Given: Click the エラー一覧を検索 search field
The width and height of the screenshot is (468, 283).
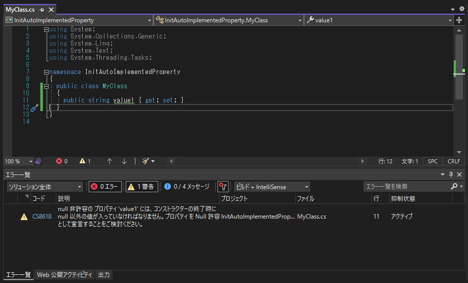Looking at the screenshot, I should pos(406,187).
